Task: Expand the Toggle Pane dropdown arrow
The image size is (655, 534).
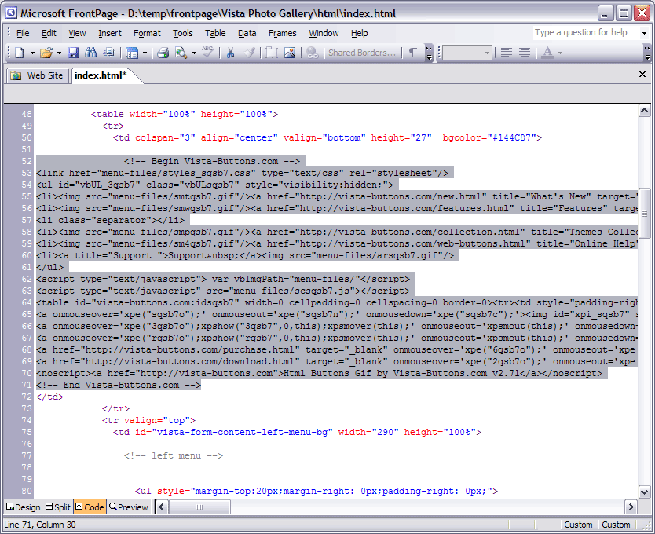Action: pos(145,53)
